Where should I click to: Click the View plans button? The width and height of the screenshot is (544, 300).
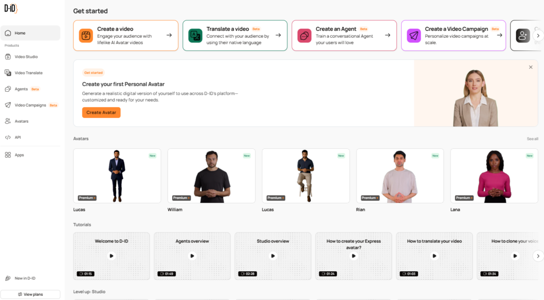pos(30,294)
